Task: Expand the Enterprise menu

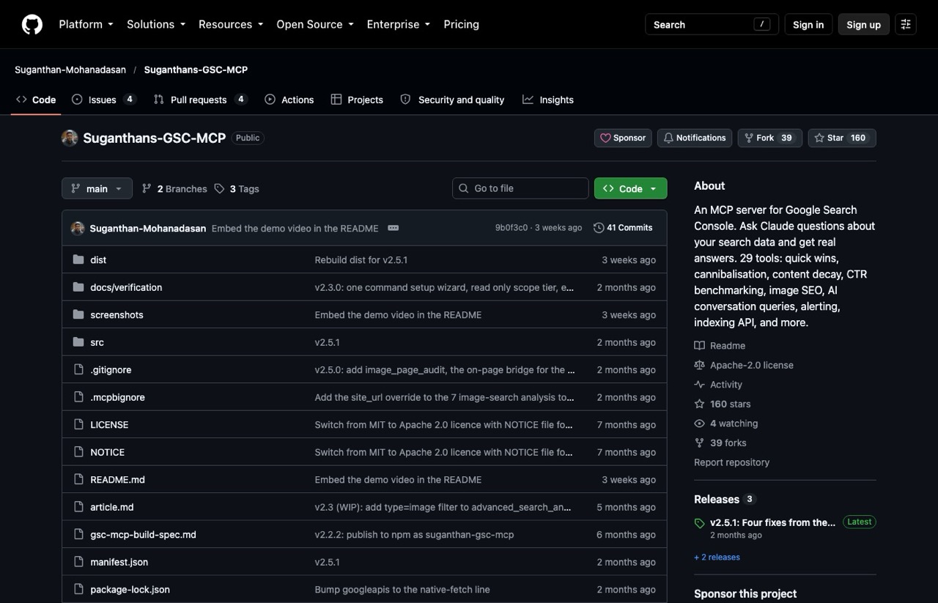Action: (399, 24)
